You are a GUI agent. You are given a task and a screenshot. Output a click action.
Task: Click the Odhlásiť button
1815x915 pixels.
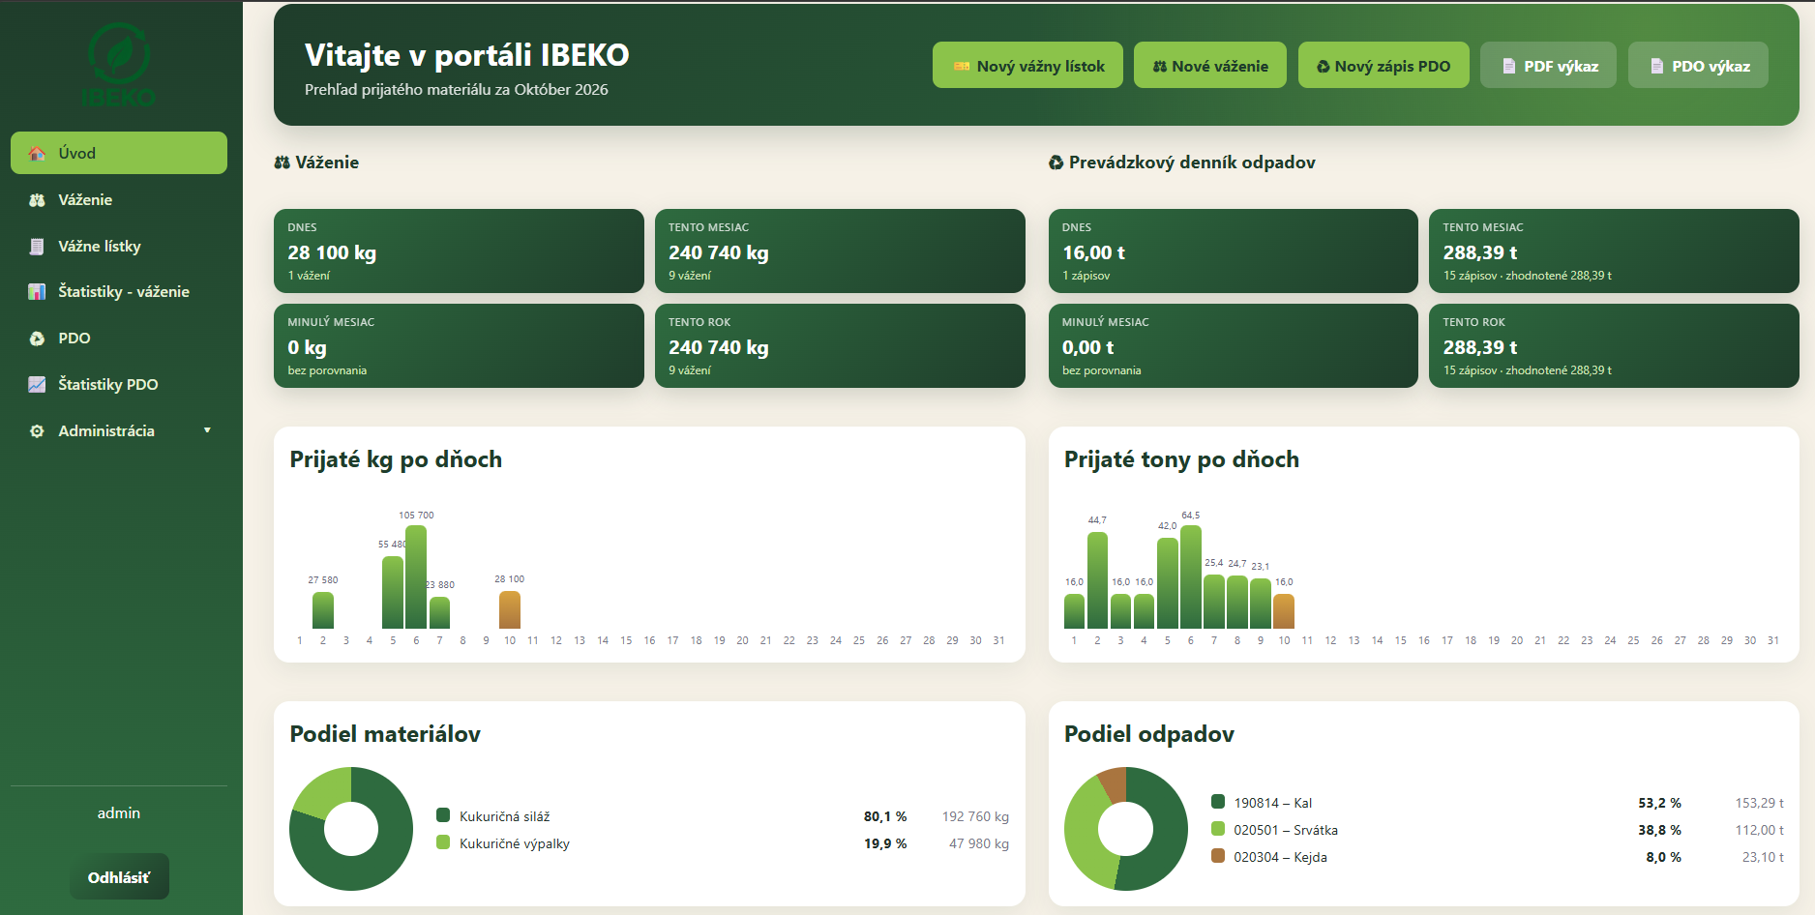pyautogui.click(x=119, y=876)
